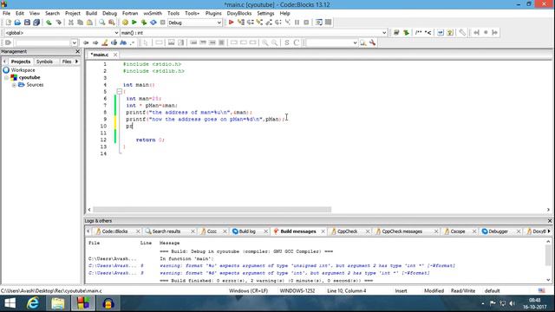Click the Abort build icon

coord(162,23)
